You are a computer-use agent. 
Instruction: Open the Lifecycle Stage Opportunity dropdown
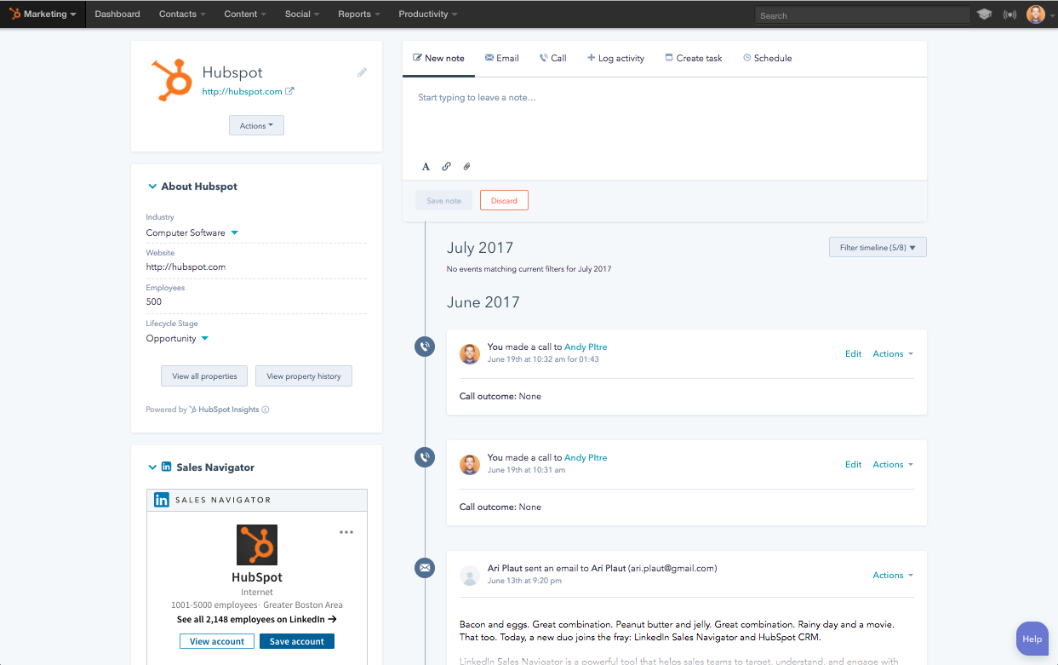(x=177, y=338)
